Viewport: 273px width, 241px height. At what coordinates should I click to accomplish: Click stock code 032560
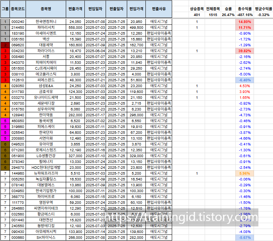(x=18, y=214)
